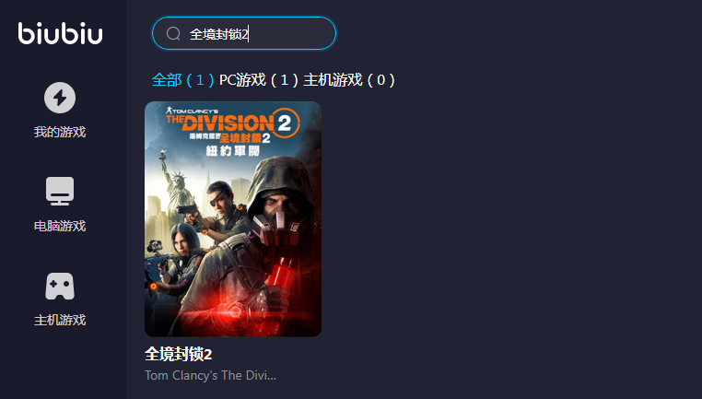Click the 电脑游戏 sidebar label

[x=60, y=226]
